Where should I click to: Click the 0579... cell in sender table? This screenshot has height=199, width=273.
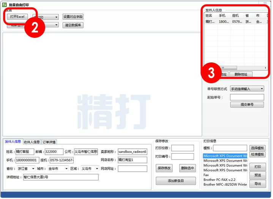point(237,22)
